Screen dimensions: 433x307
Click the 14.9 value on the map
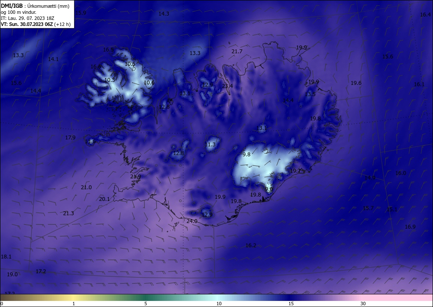370,178
